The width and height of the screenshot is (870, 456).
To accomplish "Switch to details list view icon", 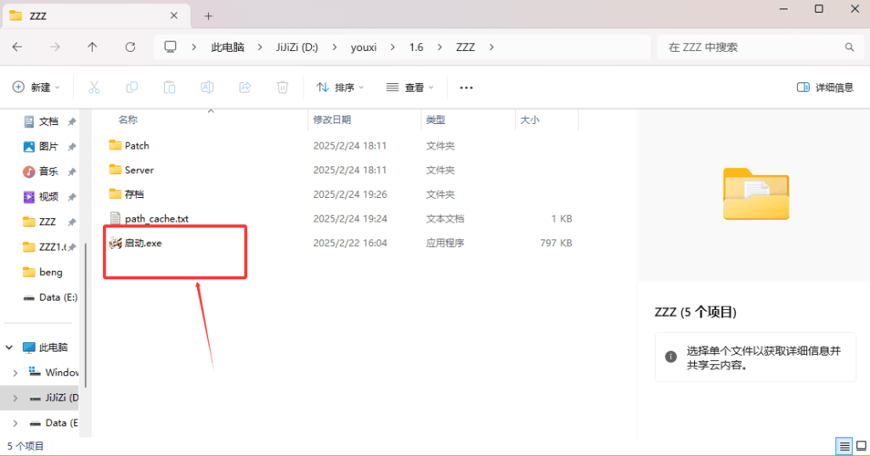I will pyautogui.click(x=844, y=446).
